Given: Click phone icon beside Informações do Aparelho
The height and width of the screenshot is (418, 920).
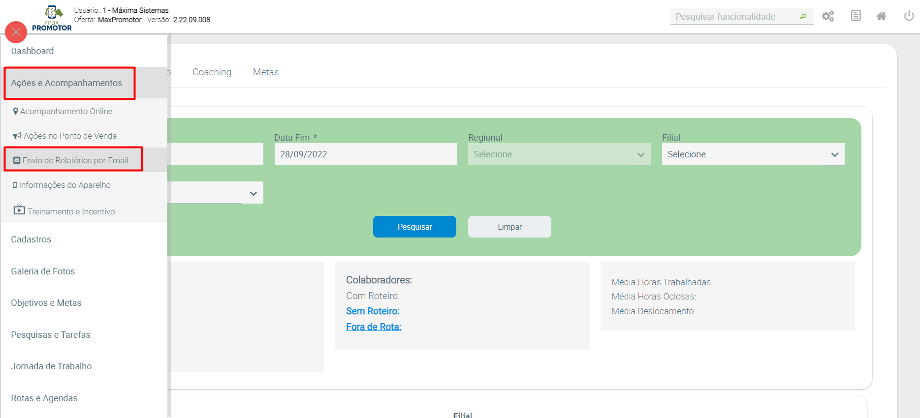Looking at the screenshot, I should point(15,185).
